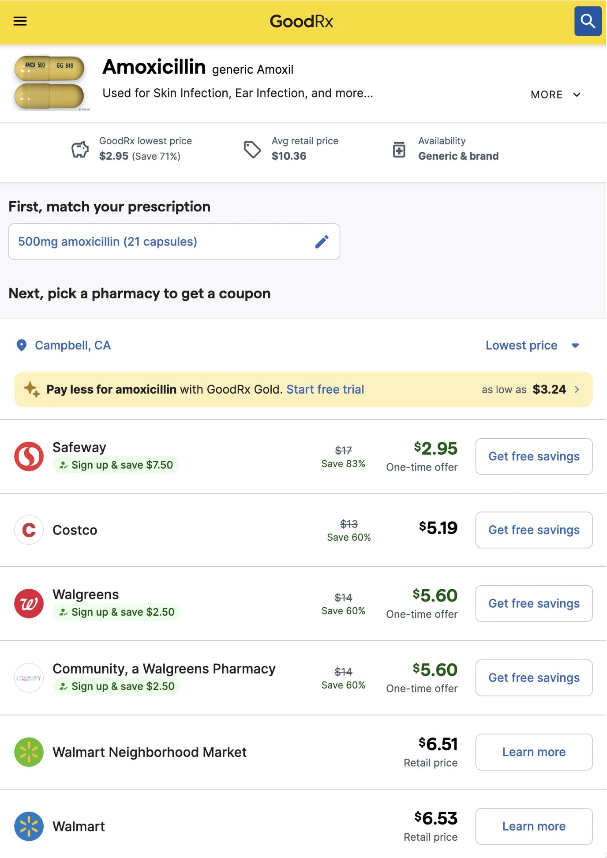Screen dimensions: 607x858
Task: Click the amoxicillin capsule image thumbnail
Action: click(x=50, y=83)
